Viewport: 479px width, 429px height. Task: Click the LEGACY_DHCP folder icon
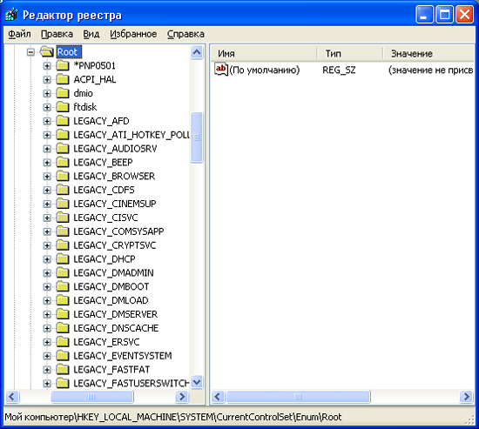click(63, 259)
